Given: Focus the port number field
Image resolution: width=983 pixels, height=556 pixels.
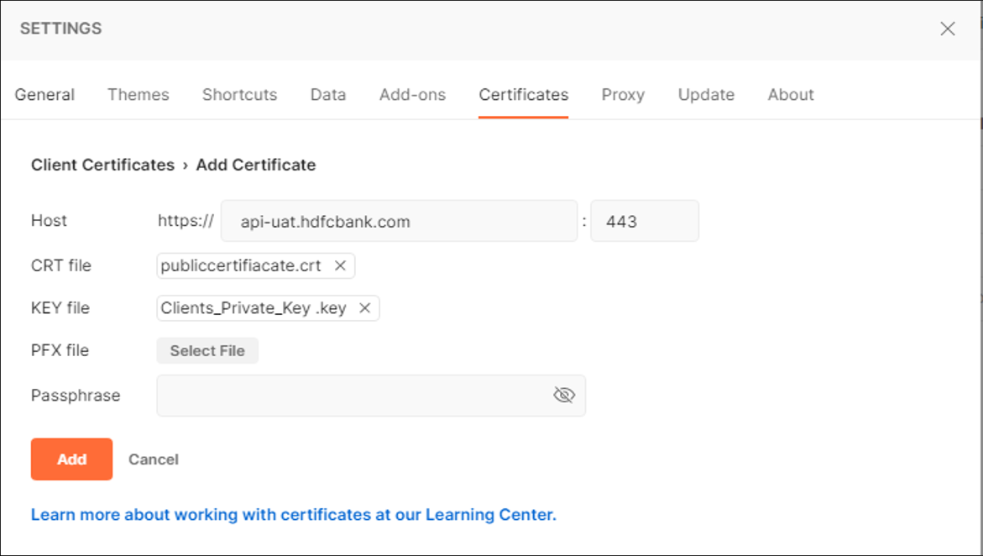Looking at the screenshot, I should (x=644, y=222).
